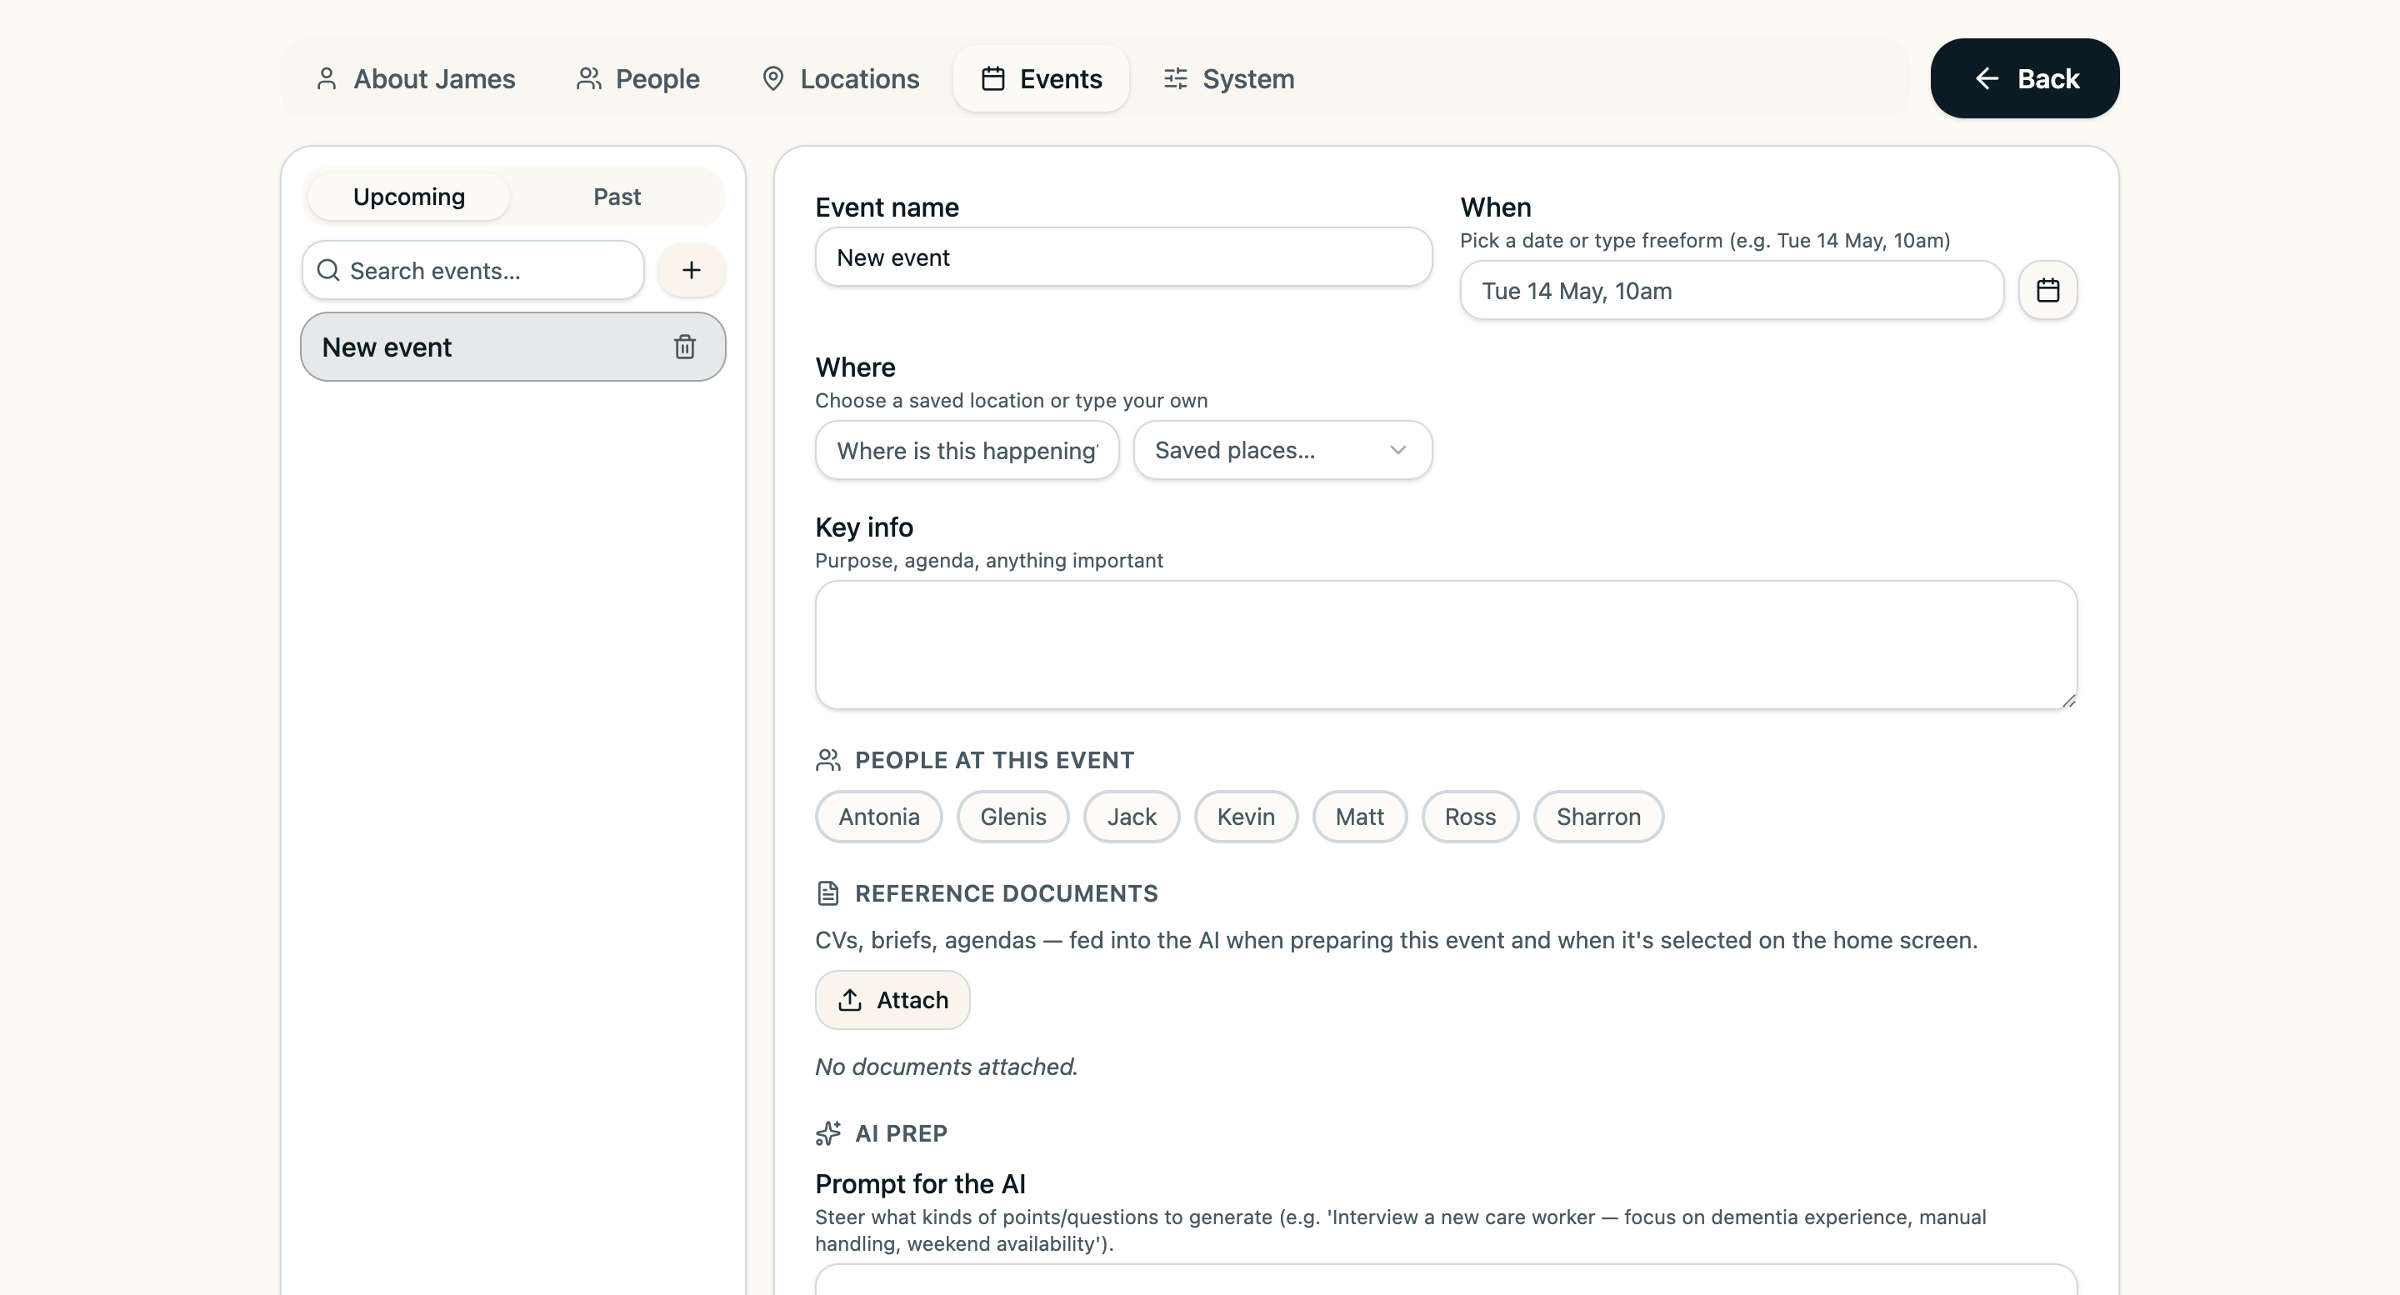This screenshot has height=1295, width=2400.
Task: Add a new event with plus button
Action: pos(690,270)
